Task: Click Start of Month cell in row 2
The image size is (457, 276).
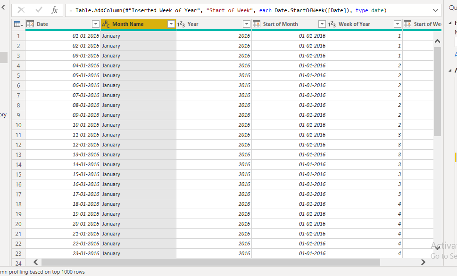Action: tap(290, 46)
